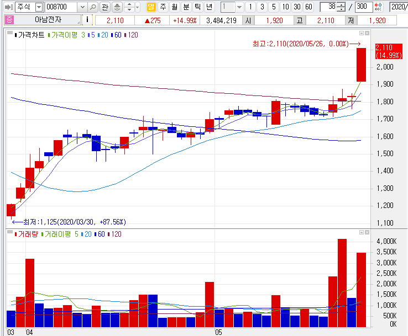This screenshot has width=408, height=336.
Task: Close the price chart panel
Action: (x=367, y=33)
